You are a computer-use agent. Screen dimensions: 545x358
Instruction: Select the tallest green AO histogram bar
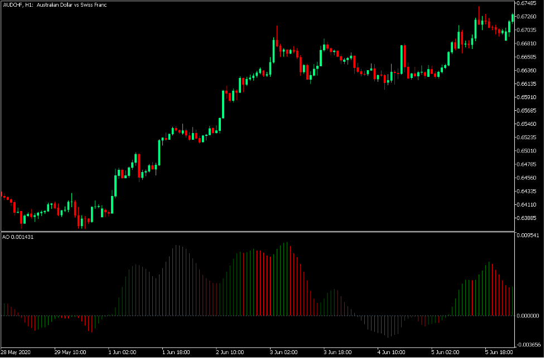click(287, 278)
